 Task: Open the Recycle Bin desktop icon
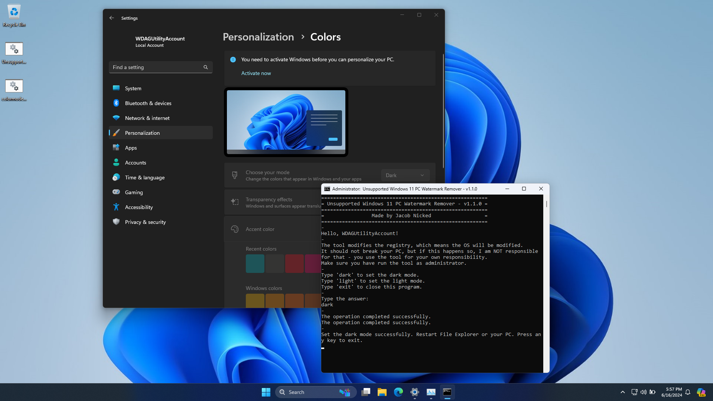(14, 15)
